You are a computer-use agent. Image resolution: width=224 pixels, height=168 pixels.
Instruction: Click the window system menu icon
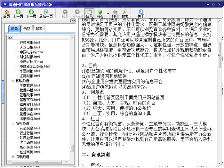5,4
